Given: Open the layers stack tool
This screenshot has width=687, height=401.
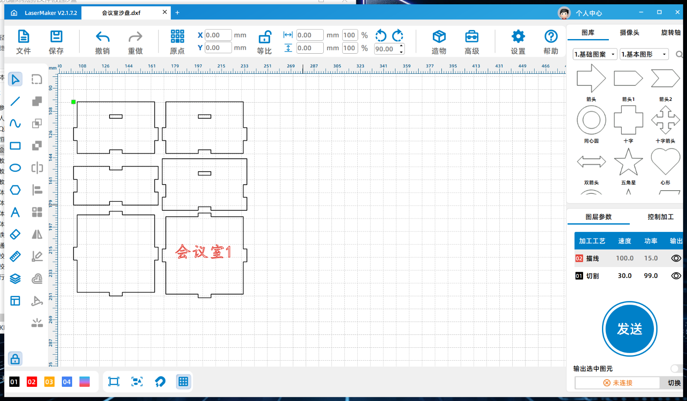Looking at the screenshot, I should pyautogui.click(x=15, y=279).
